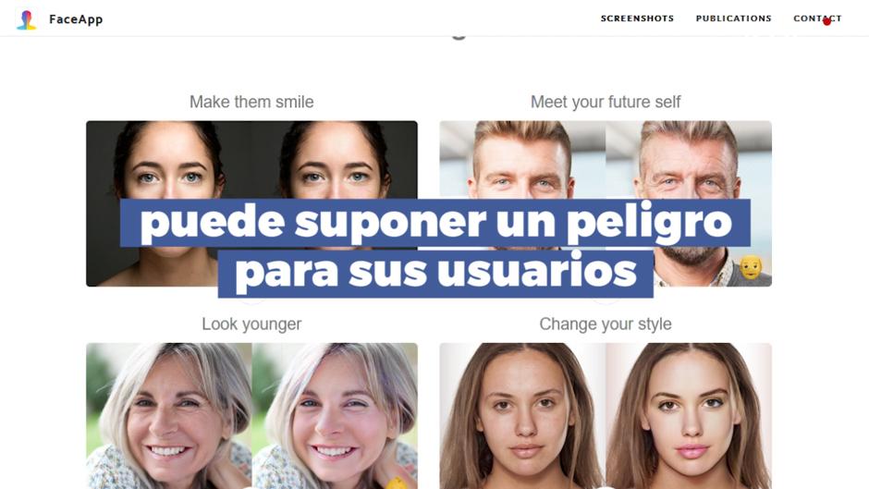The image size is (869, 489).
Task: Select the Make them smile heading
Action: click(251, 102)
